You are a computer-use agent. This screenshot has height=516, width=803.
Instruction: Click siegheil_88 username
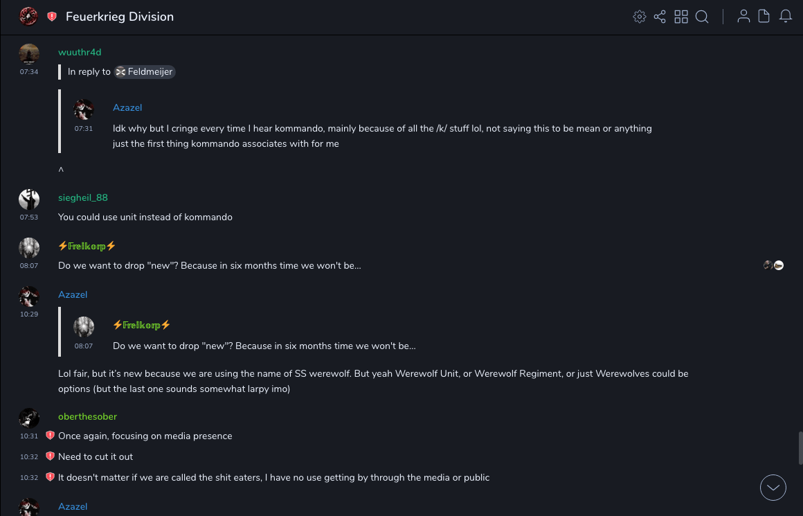pyautogui.click(x=83, y=198)
